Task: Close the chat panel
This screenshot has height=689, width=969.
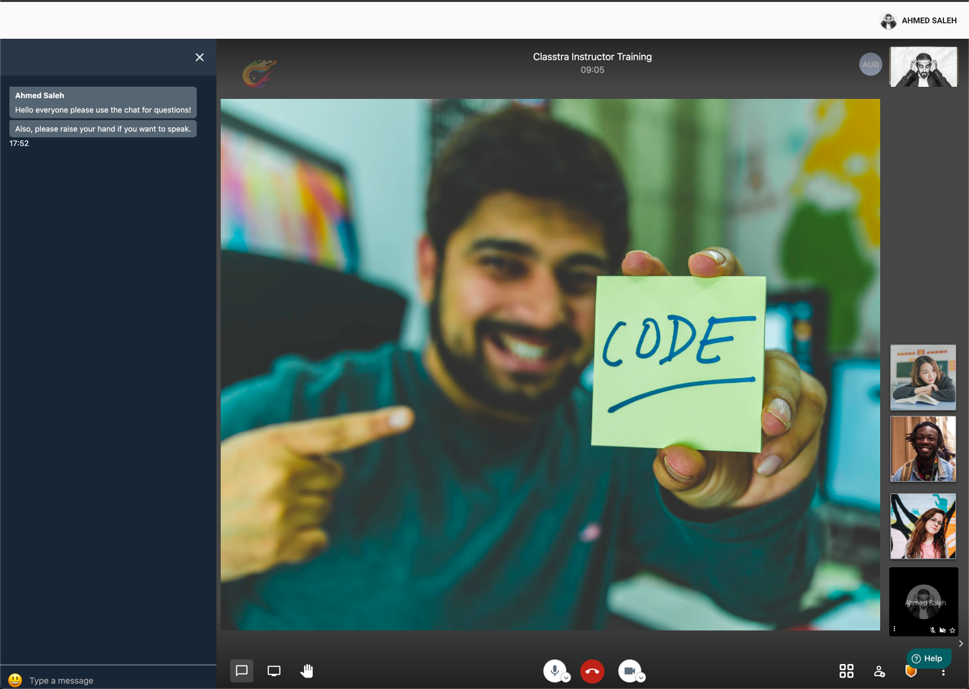Action: [199, 57]
